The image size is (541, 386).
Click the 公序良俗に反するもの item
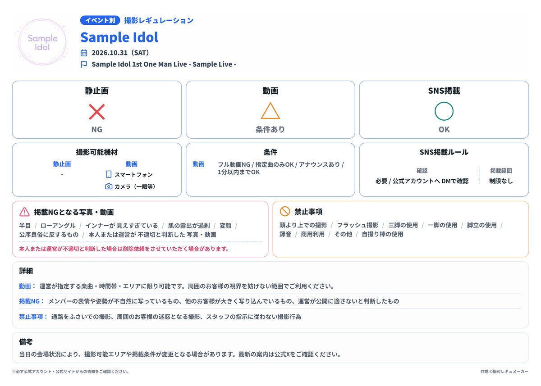49,235
